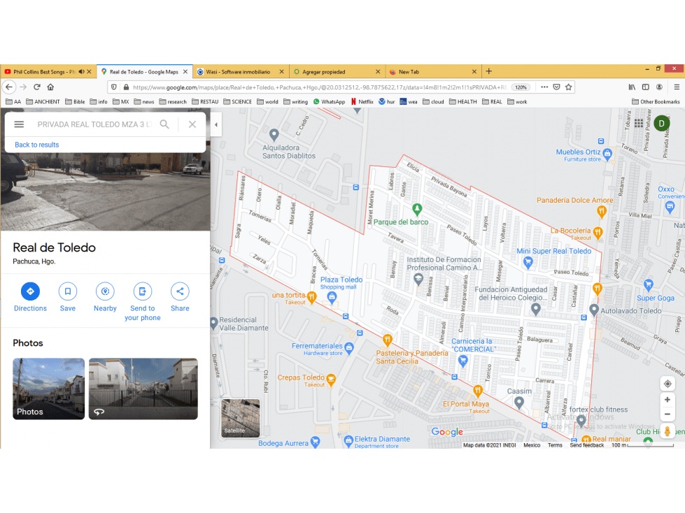This screenshot has width=685, height=513.
Task: Open the Firefox application menu
Action: (677, 87)
